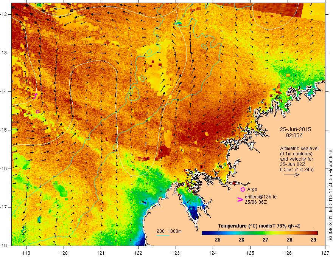The width and height of the screenshot is (333, 257).
Task: Click the magenta drifter arrowhead legend symbol
Action: point(240,200)
